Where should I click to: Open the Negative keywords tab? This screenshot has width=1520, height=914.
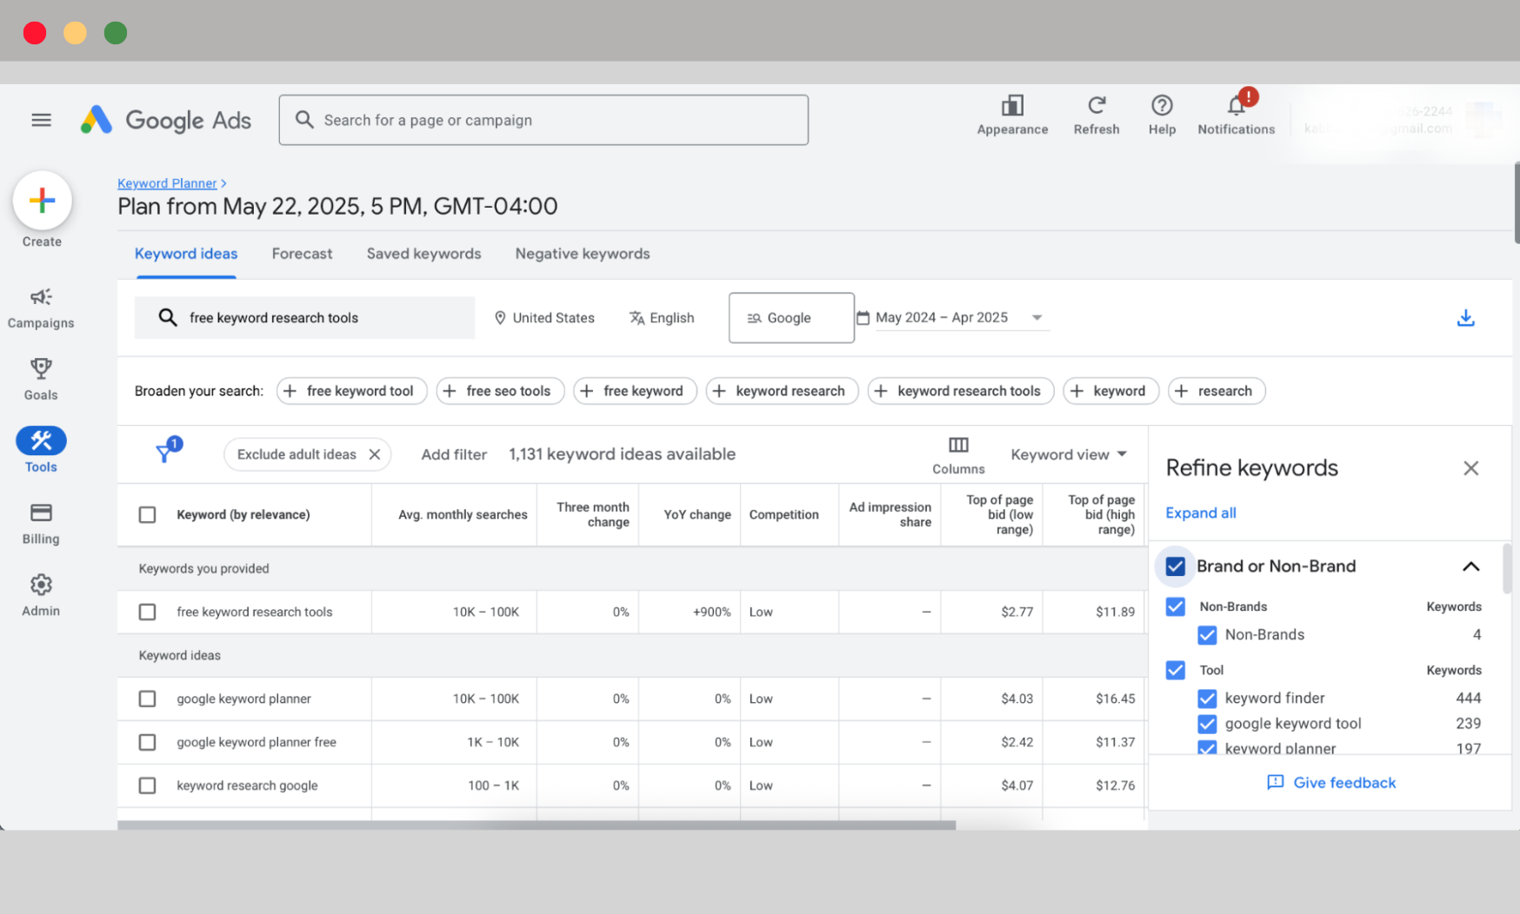point(582,254)
